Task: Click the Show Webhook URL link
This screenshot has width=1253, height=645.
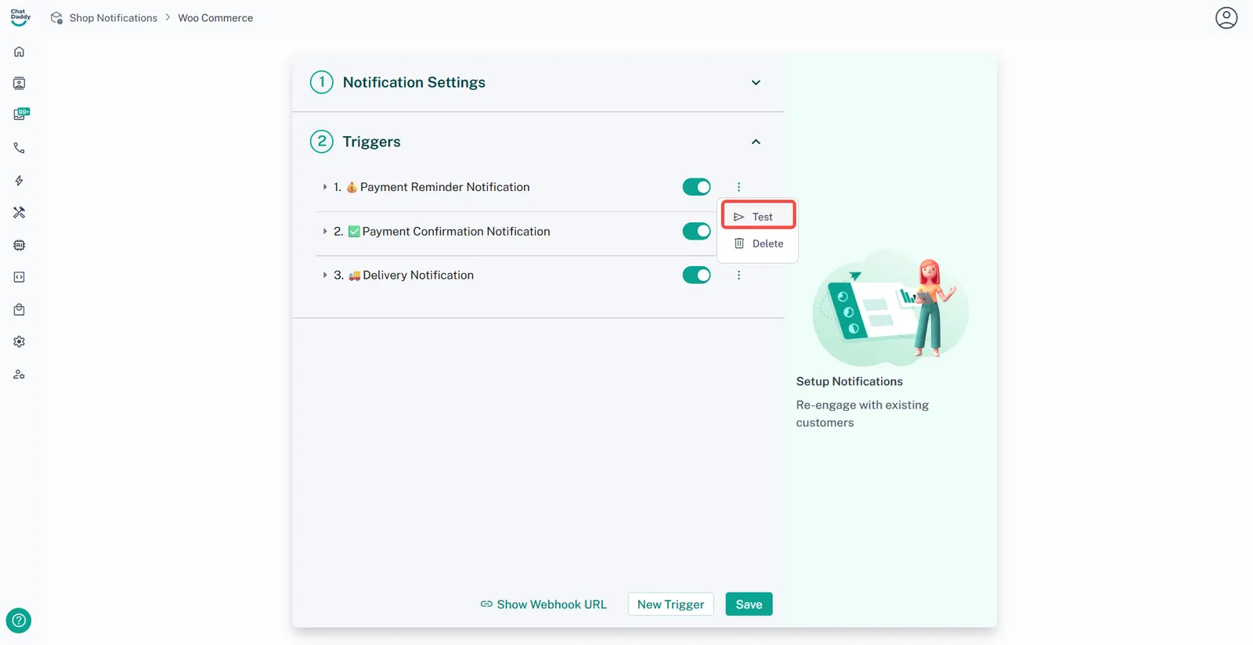Action: pyautogui.click(x=543, y=604)
